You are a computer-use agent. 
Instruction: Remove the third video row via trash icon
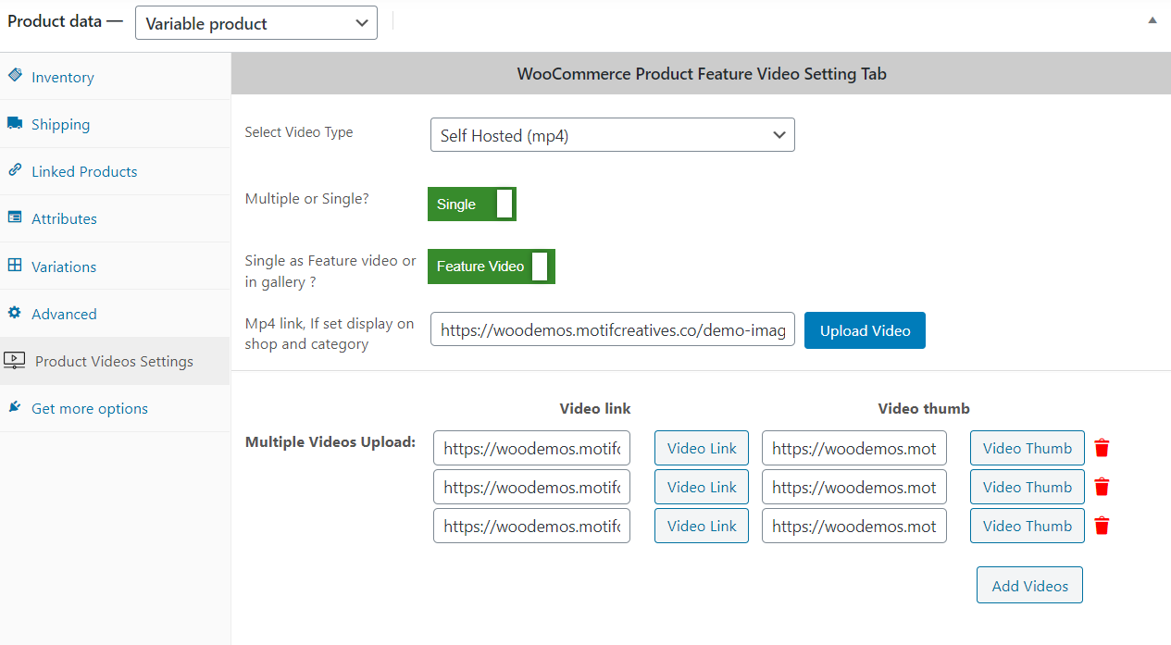tap(1101, 525)
